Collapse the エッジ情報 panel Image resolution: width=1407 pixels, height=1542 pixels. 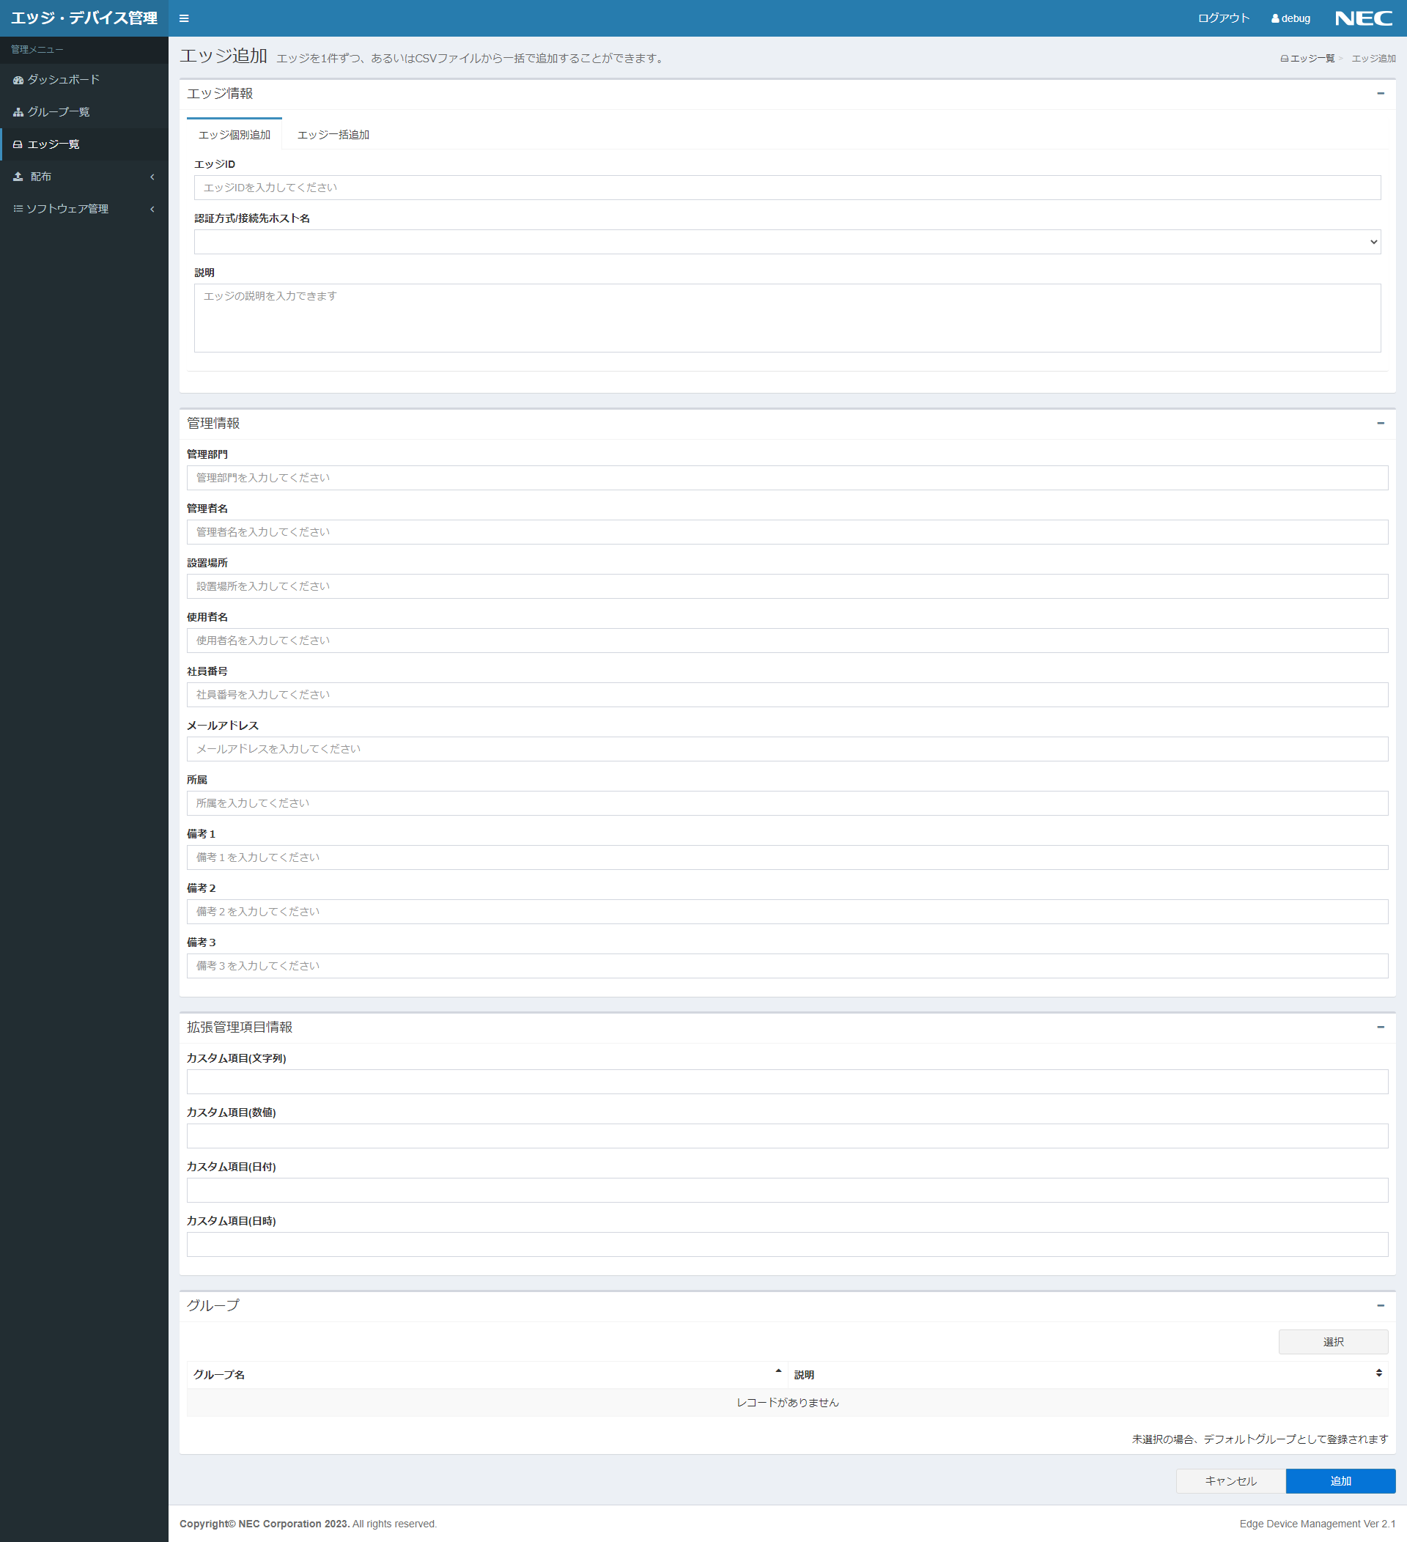coord(1380,93)
